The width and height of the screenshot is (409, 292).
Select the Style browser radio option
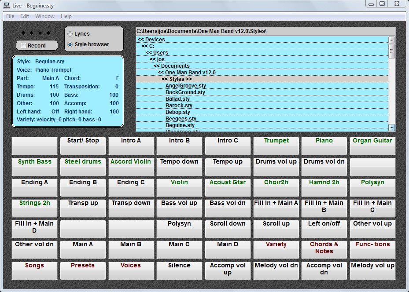point(70,44)
